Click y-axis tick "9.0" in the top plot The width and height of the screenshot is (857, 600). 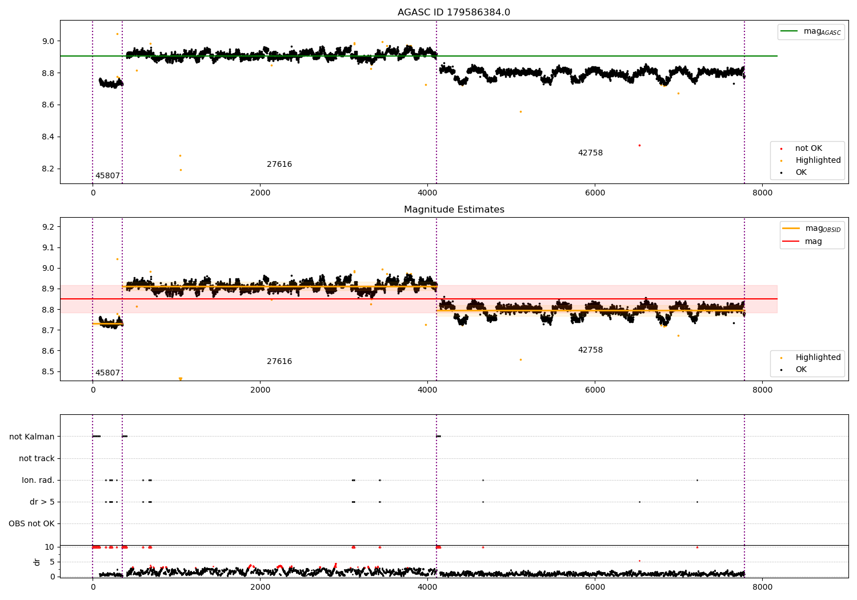47,41
